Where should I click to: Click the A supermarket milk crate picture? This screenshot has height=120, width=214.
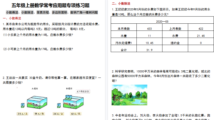(x=37, y=102)
